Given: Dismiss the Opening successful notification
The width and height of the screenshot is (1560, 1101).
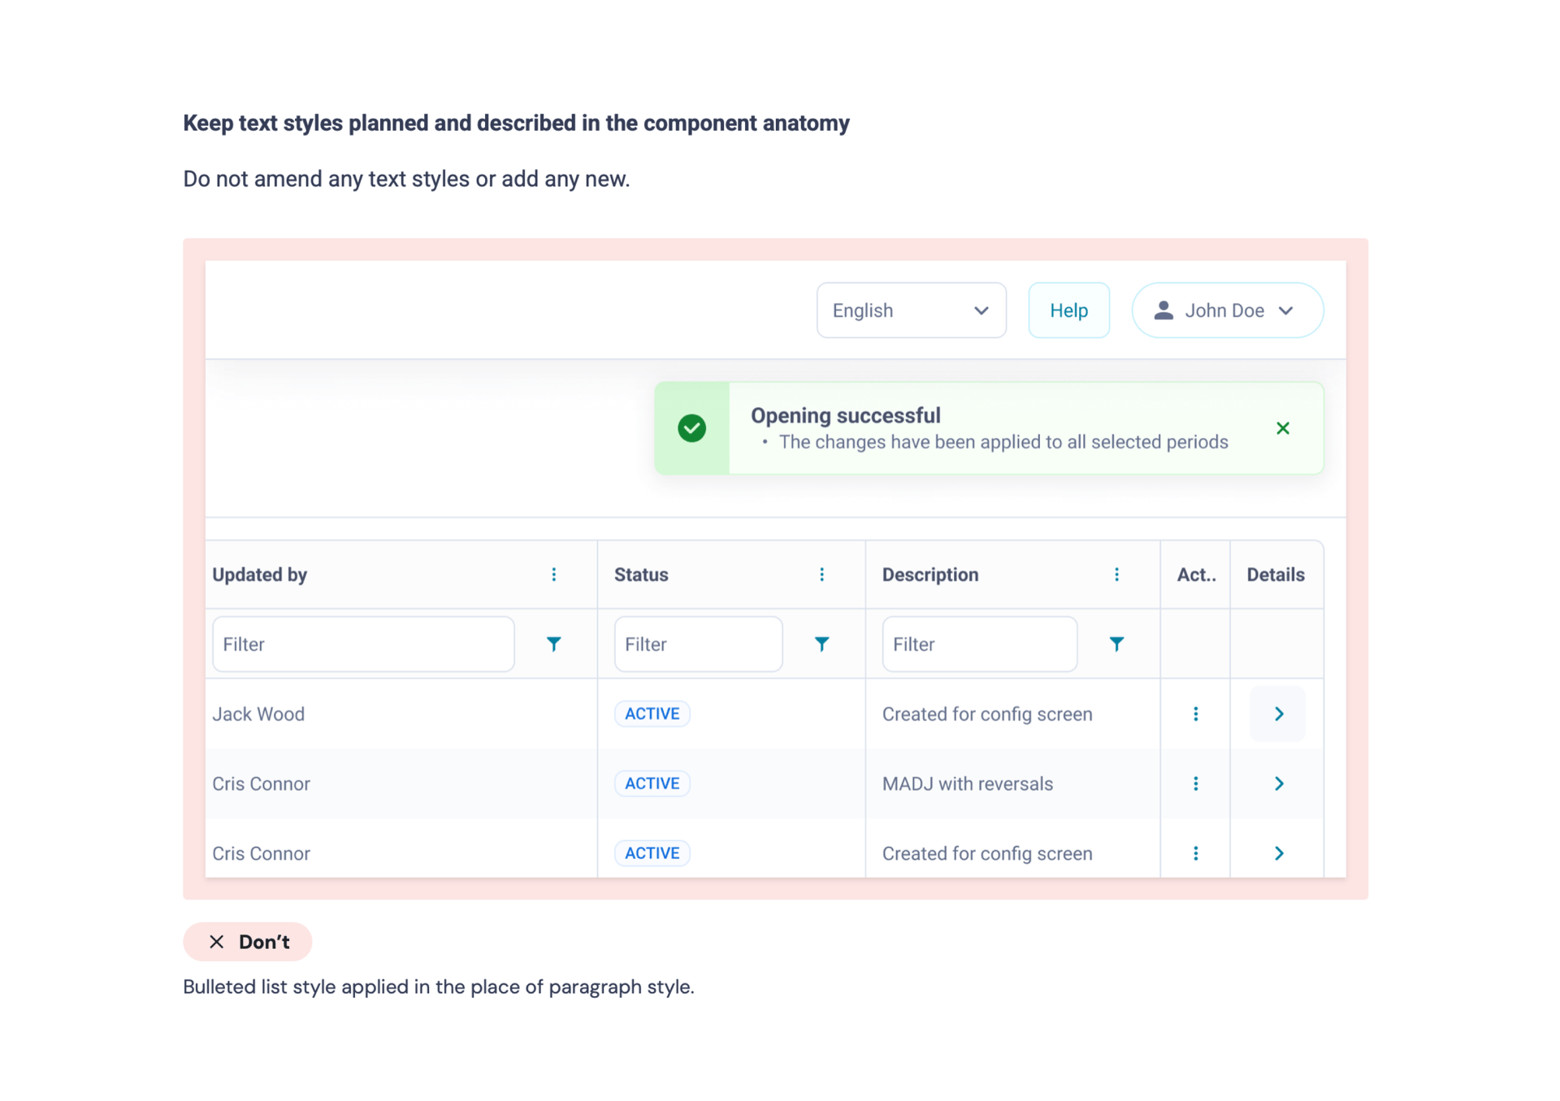Looking at the screenshot, I should 1282,428.
